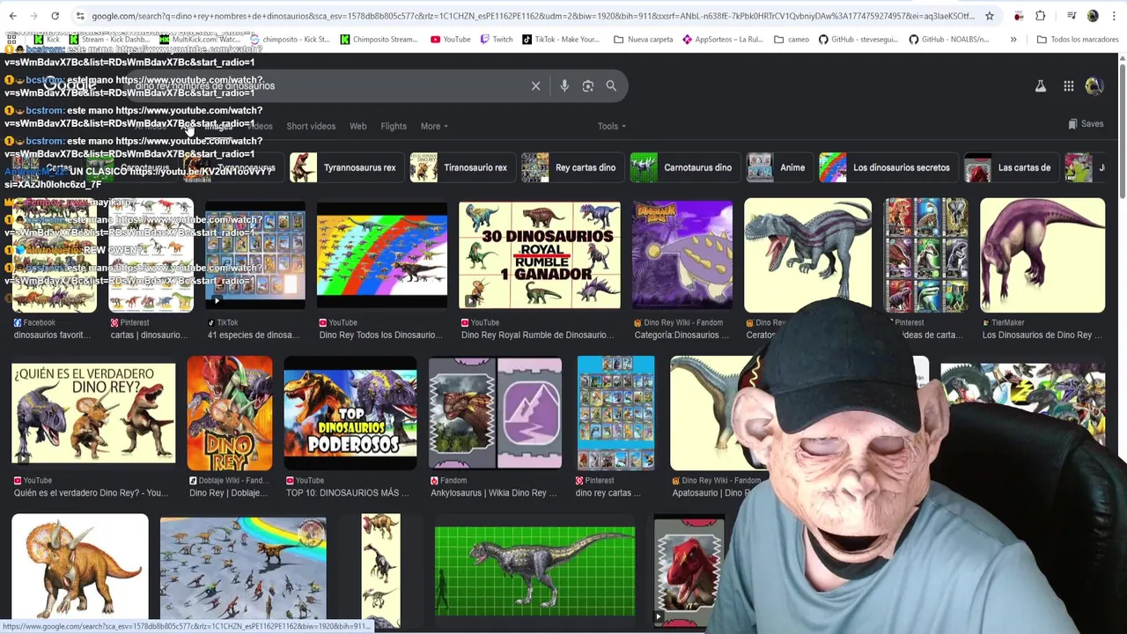
Task: Open the green-background dinosaur image
Action: coord(534,571)
